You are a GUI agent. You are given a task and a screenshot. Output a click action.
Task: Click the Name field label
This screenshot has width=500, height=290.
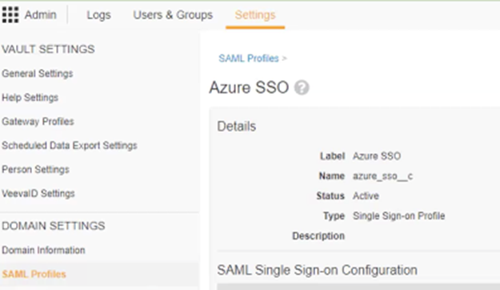click(332, 176)
